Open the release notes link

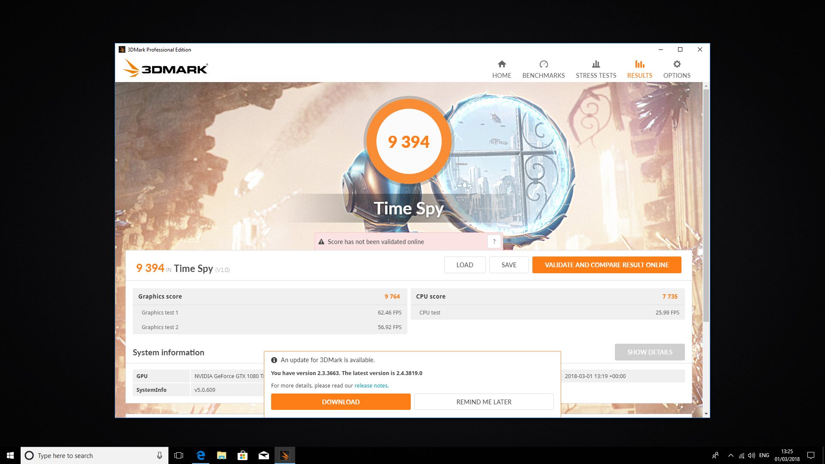[371, 385]
